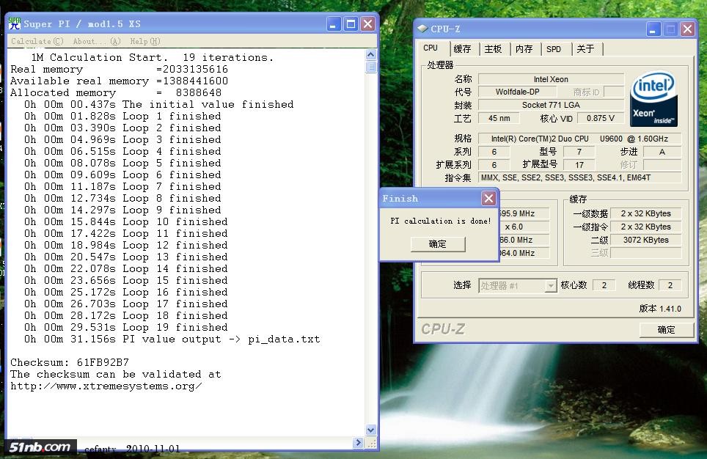The width and height of the screenshot is (707, 459).
Task: Click the 'x 6.0' multiplier field
Action: coord(524,227)
